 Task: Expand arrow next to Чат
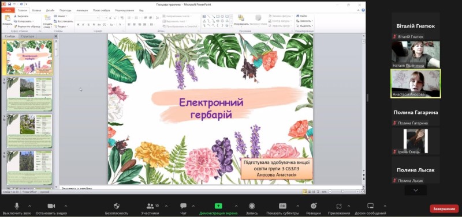(193, 206)
